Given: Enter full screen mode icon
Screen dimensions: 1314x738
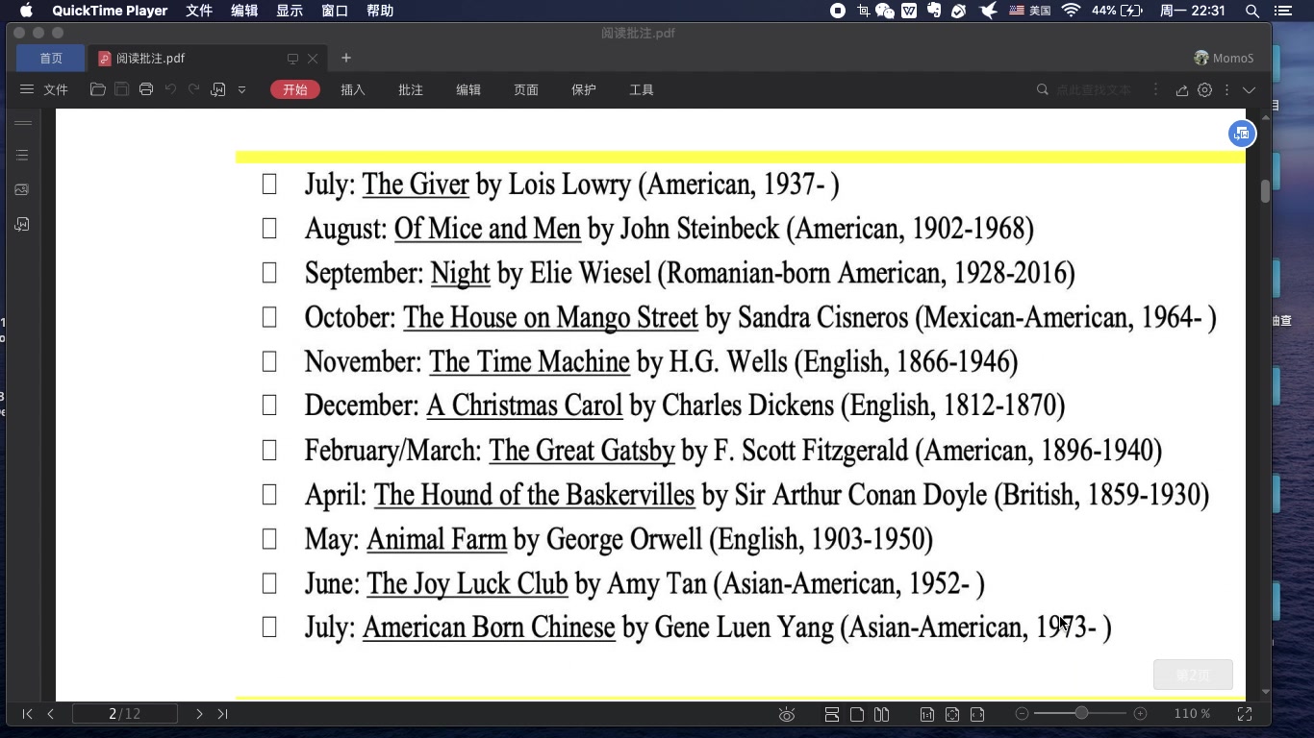Looking at the screenshot, I should tap(1244, 713).
